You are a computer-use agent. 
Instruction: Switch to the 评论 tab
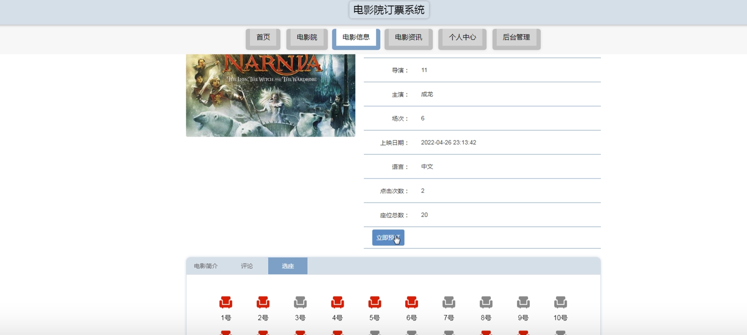point(247,266)
